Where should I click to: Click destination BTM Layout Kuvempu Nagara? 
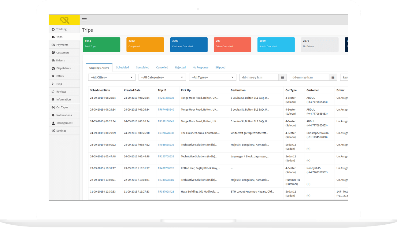point(252,192)
